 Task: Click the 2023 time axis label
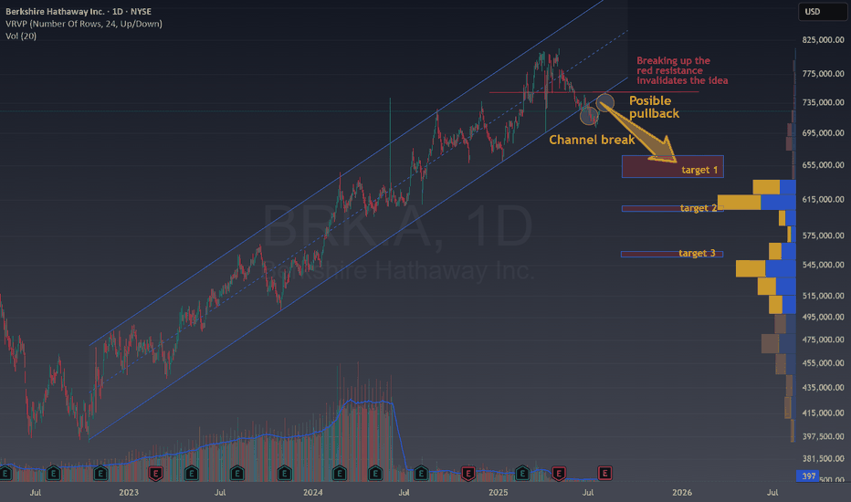[129, 492]
